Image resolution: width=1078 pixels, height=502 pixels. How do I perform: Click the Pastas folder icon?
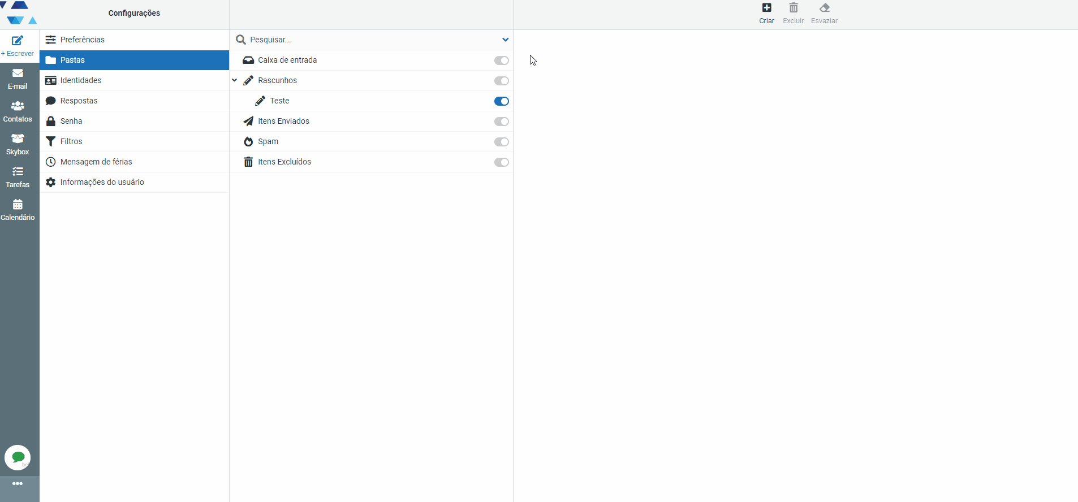click(x=51, y=60)
